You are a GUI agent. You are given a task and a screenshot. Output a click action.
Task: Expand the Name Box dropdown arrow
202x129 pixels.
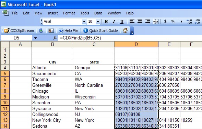[x=35, y=38]
